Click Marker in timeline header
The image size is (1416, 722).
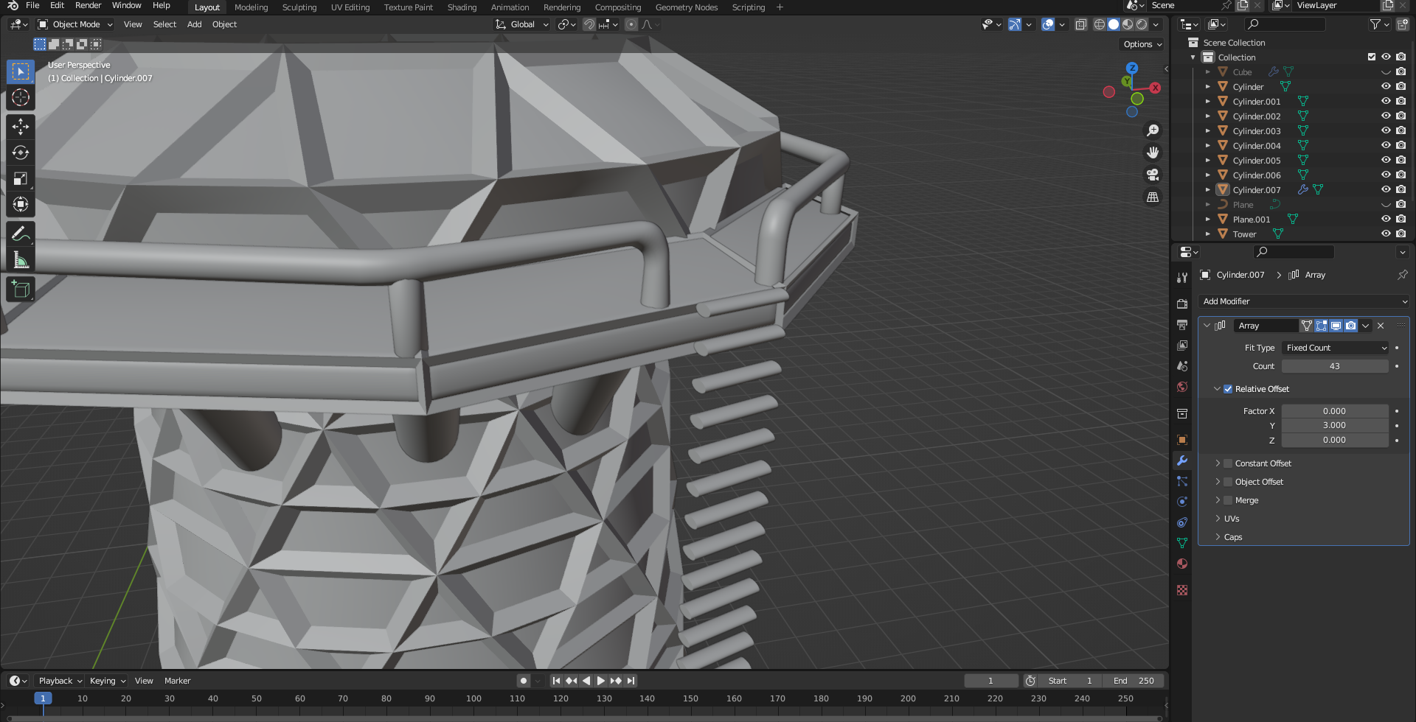coord(177,681)
